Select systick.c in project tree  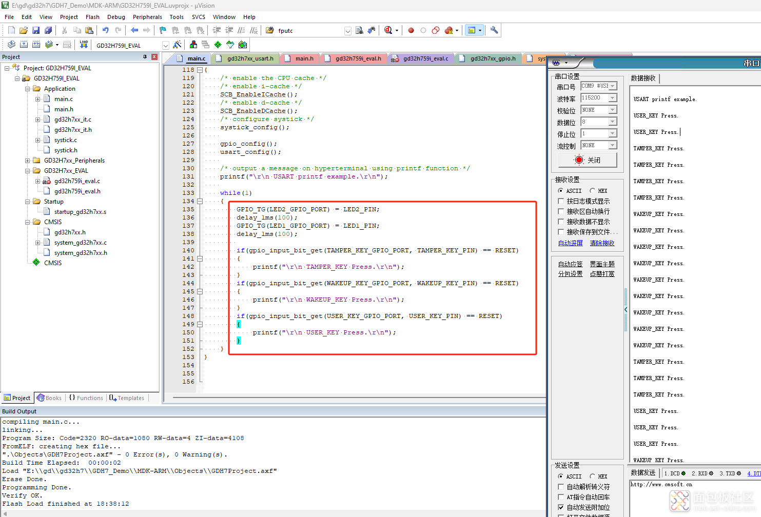tap(66, 140)
